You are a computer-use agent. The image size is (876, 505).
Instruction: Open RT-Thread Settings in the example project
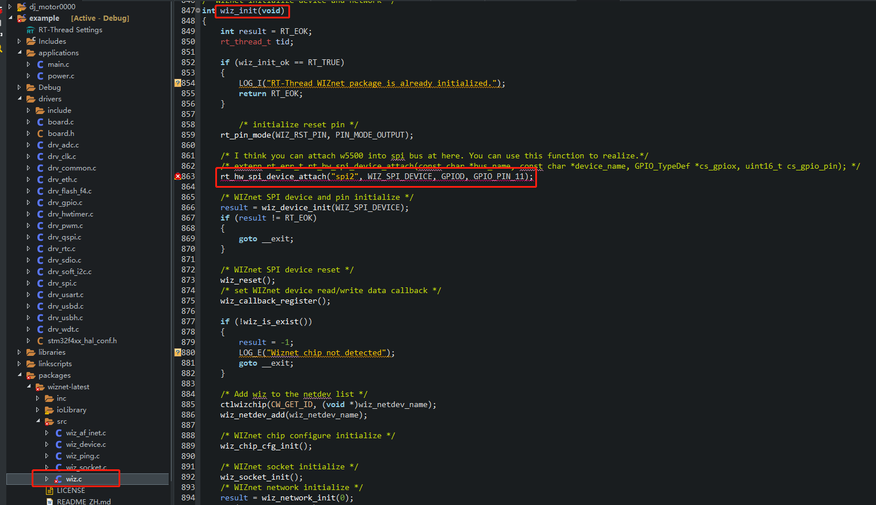[67, 29]
